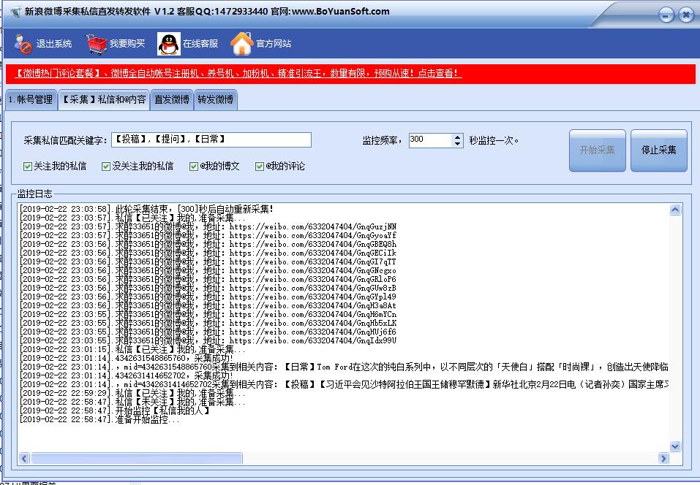Go to the 转发微博 tab
The height and width of the screenshot is (485, 700).
click(x=216, y=100)
